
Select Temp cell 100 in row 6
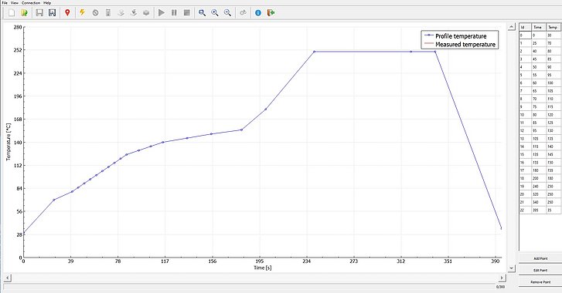click(x=553, y=83)
